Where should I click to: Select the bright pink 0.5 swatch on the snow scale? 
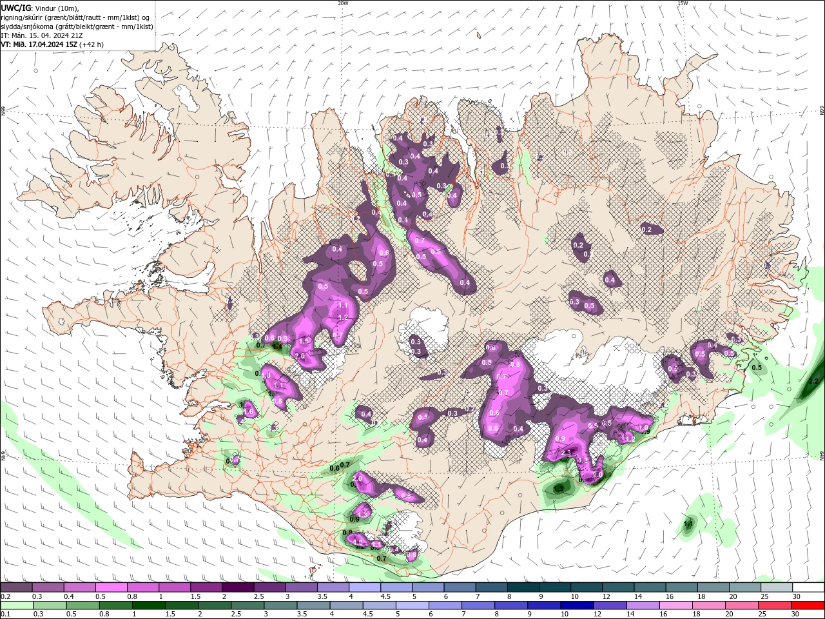pyautogui.click(x=112, y=587)
